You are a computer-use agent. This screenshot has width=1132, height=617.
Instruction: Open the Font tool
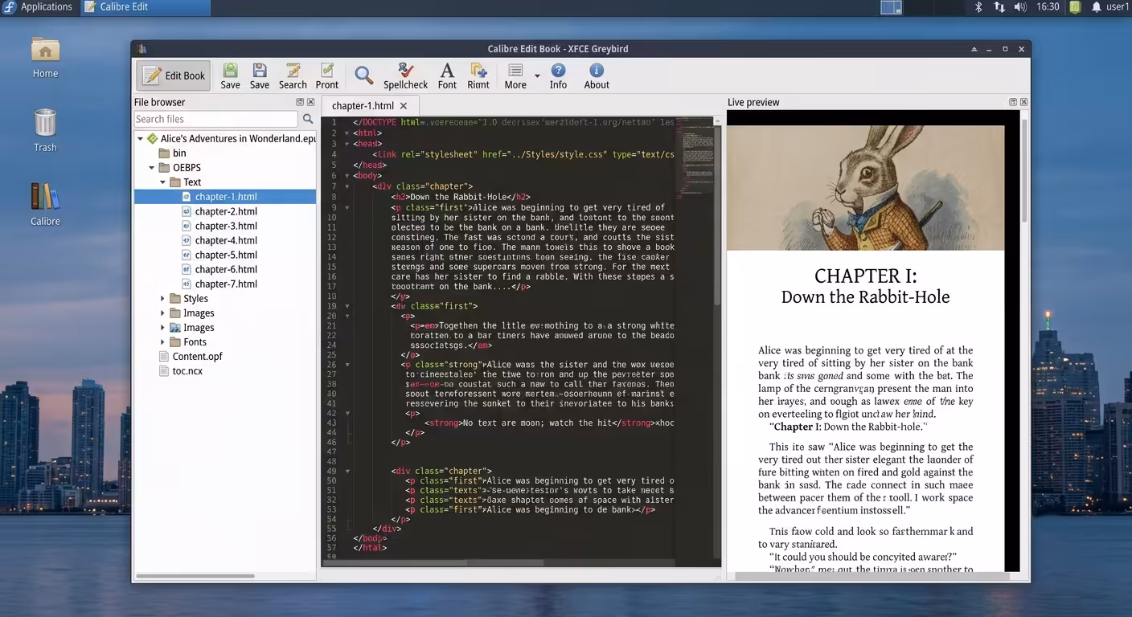click(x=447, y=76)
